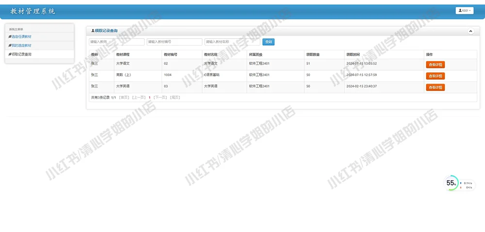Click the blue 查询 button

pos(269,42)
